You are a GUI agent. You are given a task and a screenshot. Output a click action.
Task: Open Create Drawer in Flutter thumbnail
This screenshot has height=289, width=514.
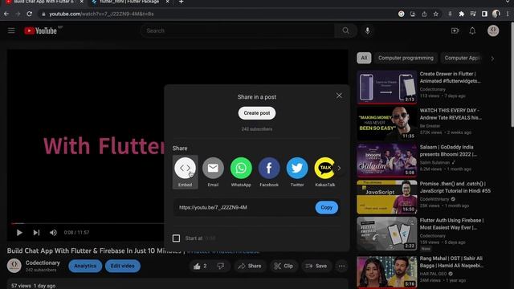[387, 87]
